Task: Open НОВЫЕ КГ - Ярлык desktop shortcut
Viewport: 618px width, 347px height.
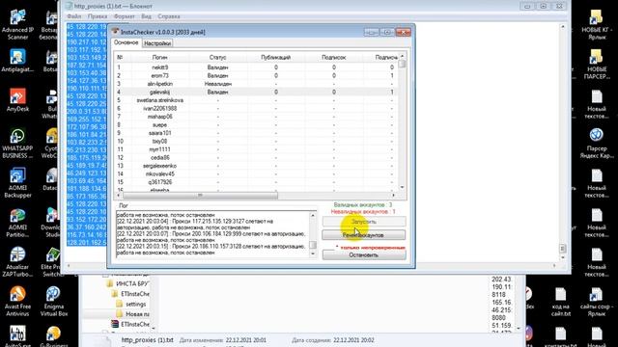Action: 597,25
